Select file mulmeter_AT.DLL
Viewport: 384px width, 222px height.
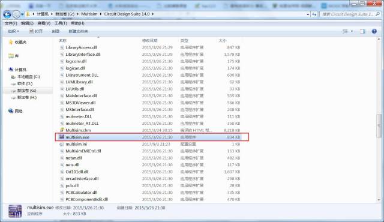click(x=82, y=124)
